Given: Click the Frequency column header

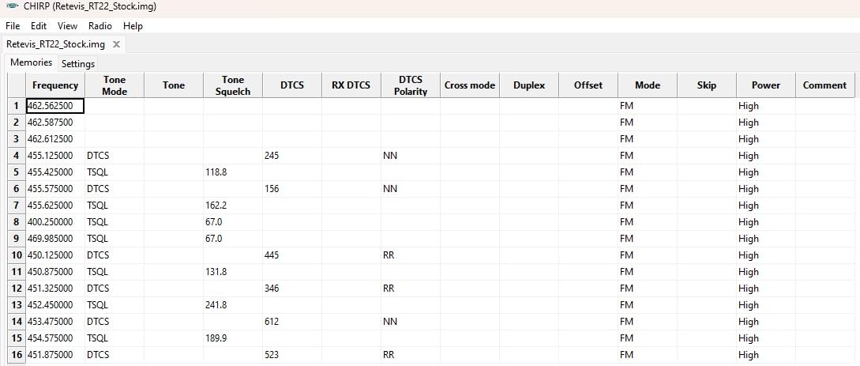Looking at the screenshot, I should tap(55, 85).
